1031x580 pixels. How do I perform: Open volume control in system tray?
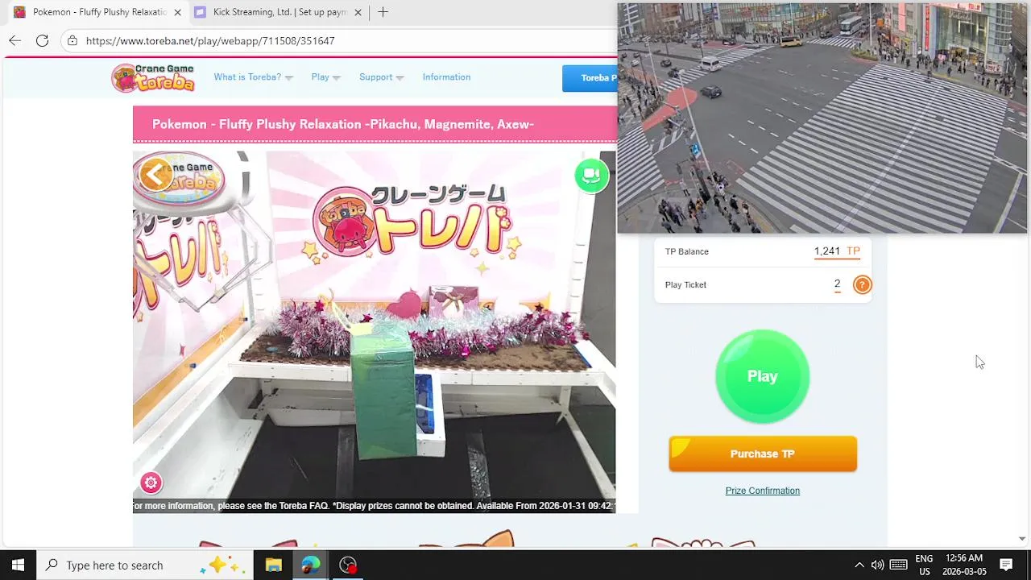click(x=877, y=565)
